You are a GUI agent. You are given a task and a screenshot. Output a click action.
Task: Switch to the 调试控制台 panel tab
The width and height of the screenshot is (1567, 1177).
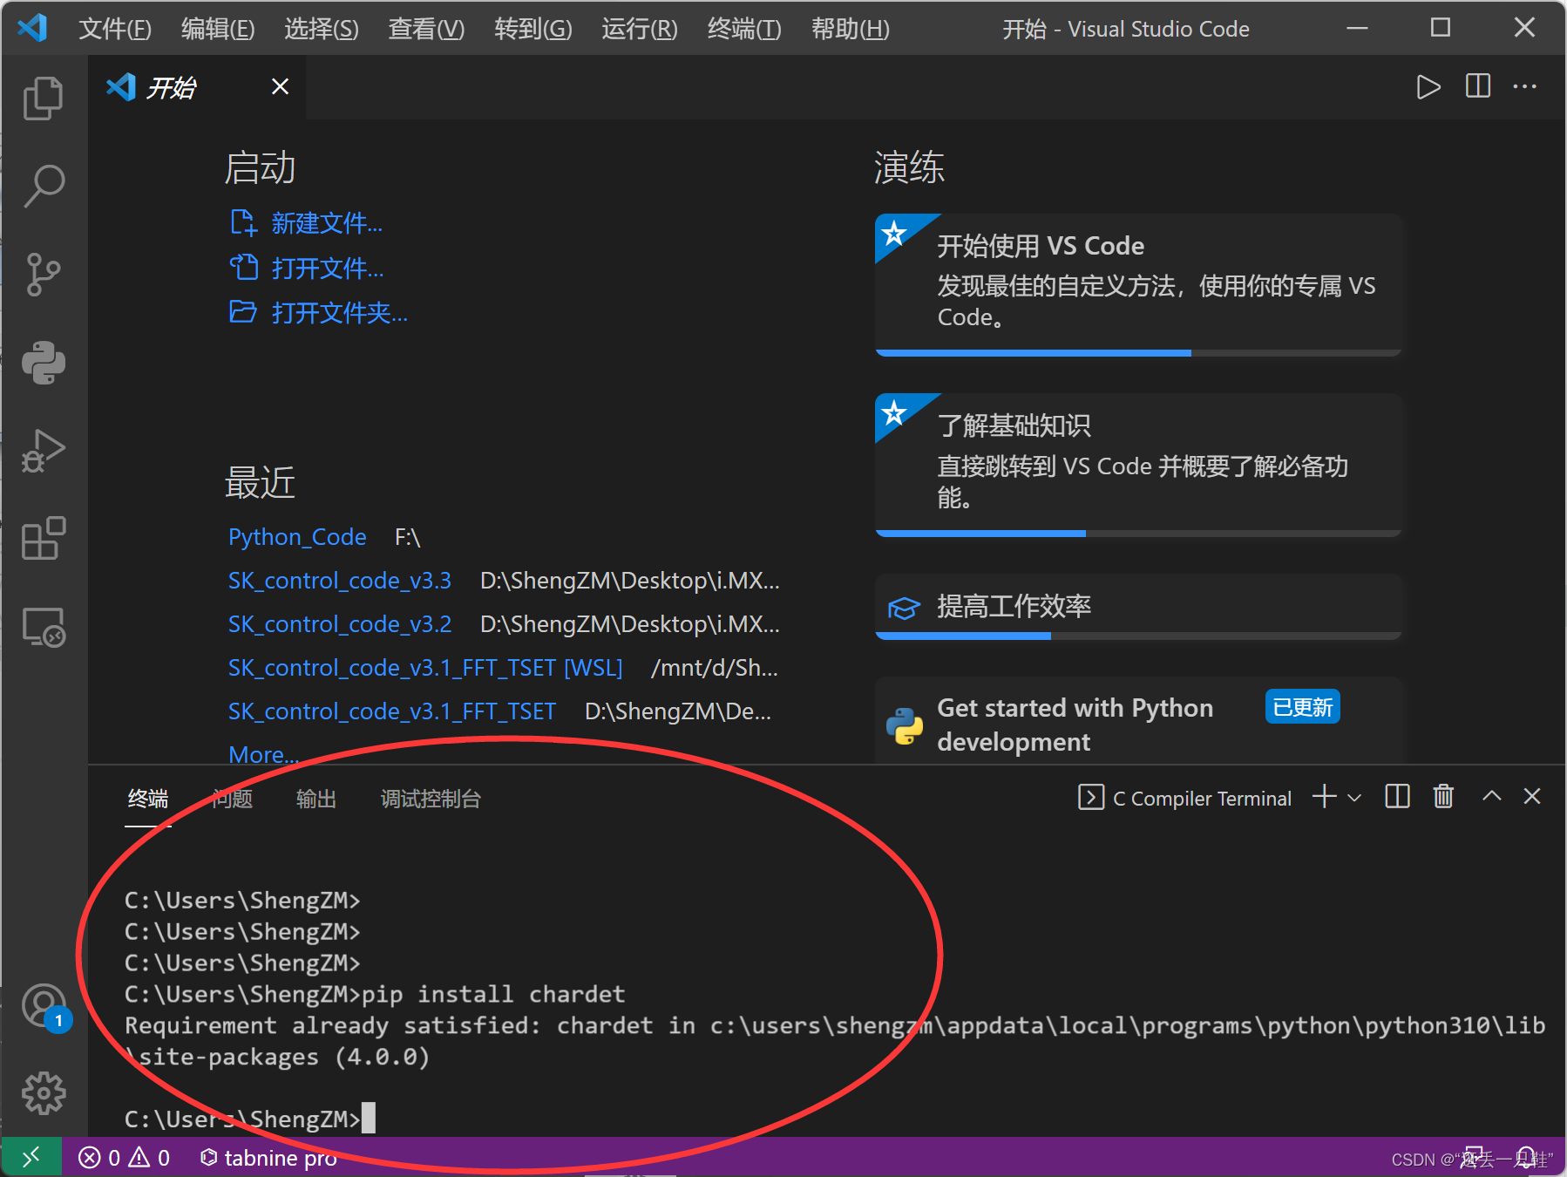point(431,799)
